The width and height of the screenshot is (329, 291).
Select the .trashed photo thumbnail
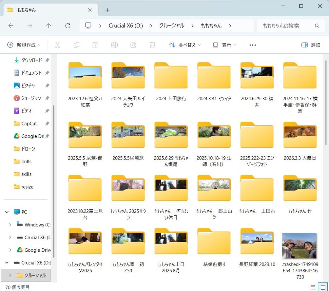click(299, 246)
